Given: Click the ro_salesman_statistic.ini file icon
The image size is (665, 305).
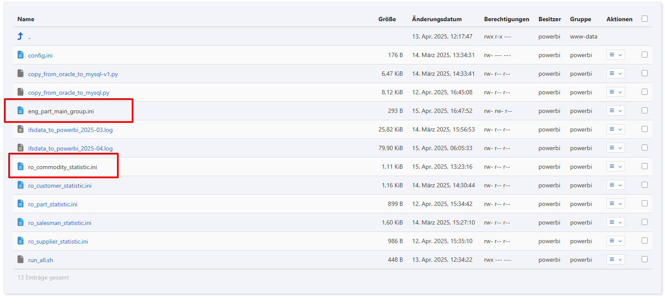Looking at the screenshot, I should (x=20, y=222).
